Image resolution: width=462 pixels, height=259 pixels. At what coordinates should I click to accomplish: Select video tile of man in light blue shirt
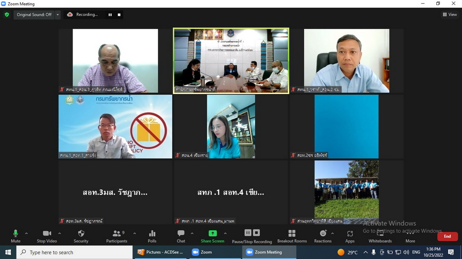pos(346,61)
